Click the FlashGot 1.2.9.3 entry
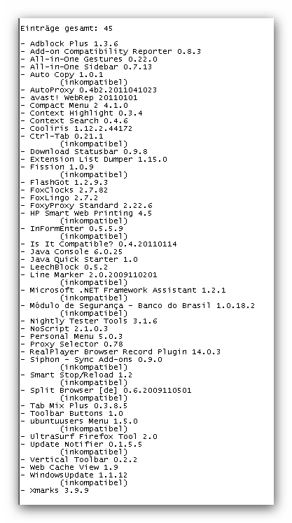 click(x=69, y=183)
